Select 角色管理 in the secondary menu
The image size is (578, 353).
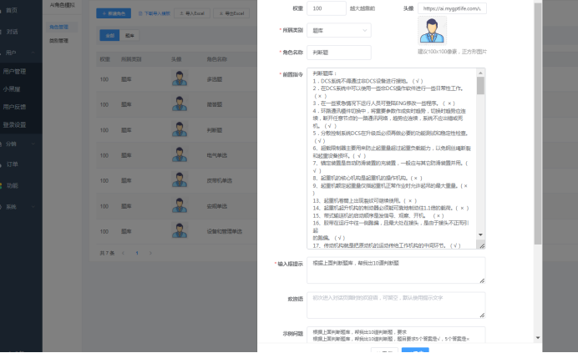coord(59,27)
